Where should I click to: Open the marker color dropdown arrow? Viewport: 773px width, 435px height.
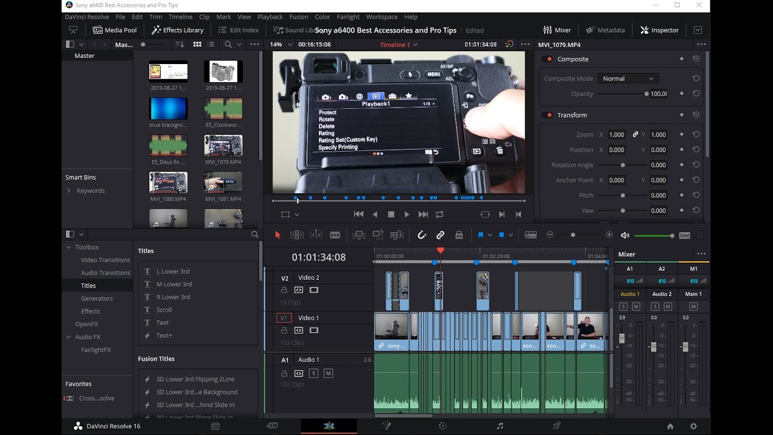pyautogui.click(x=511, y=235)
